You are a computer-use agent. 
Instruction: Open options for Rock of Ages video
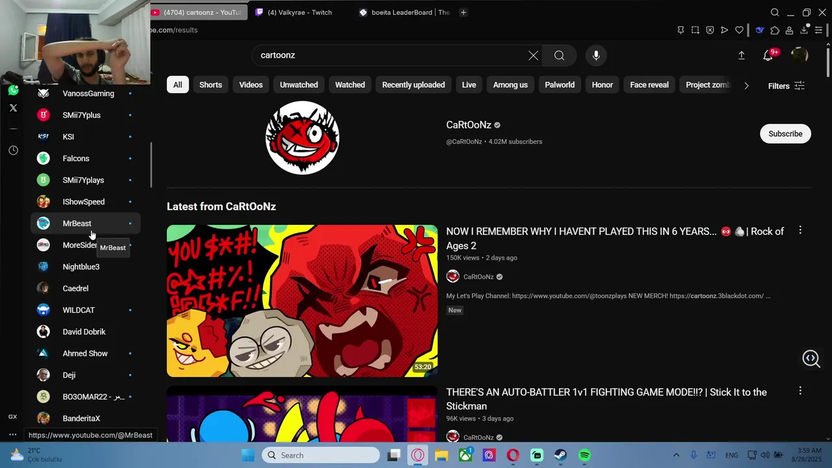[800, 231]
